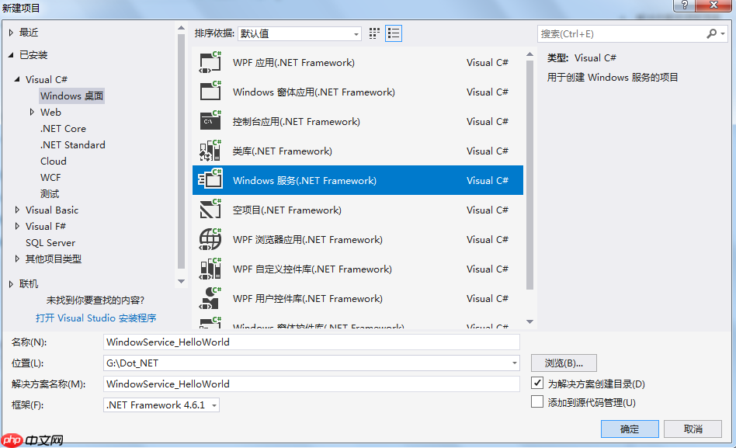Click the template list scrollbar thumb
Viewport: 736px width, 448px height.
click(529, 174)
